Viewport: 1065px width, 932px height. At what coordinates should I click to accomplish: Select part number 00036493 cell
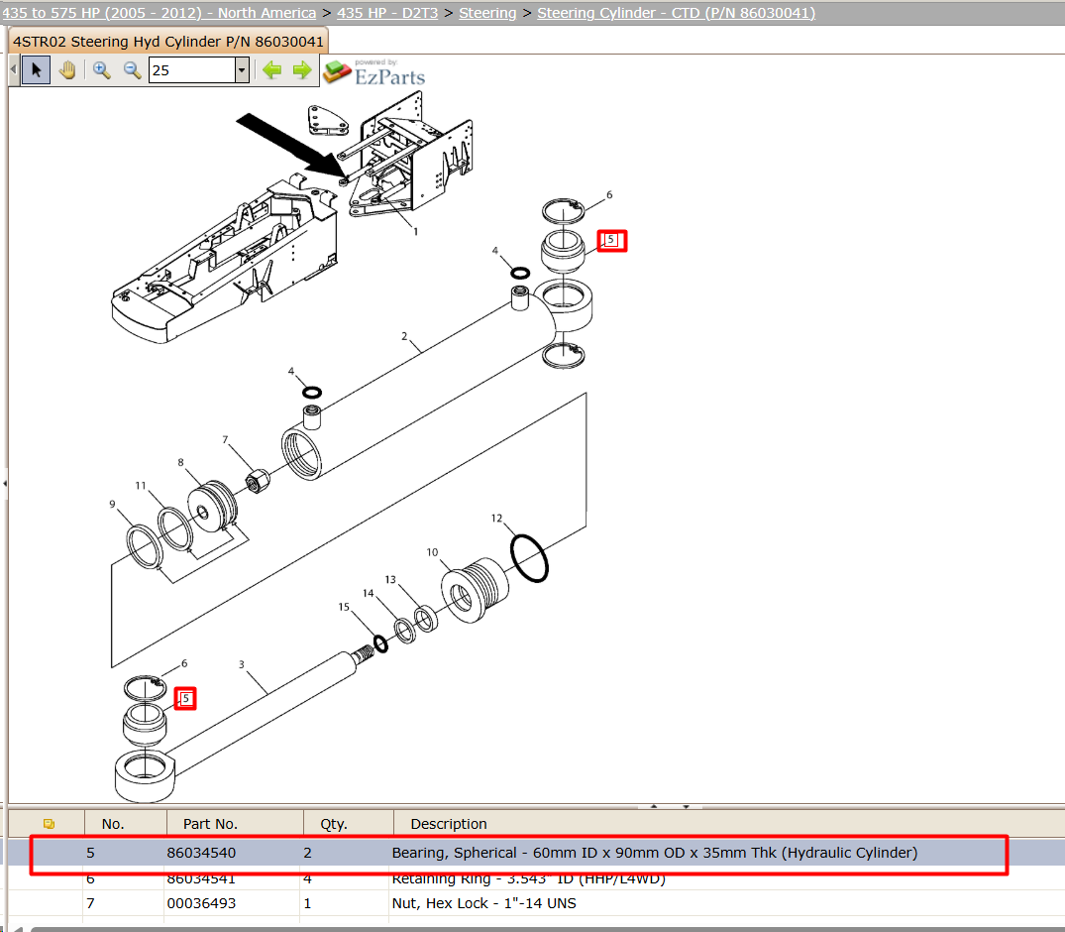coord(202,903)
